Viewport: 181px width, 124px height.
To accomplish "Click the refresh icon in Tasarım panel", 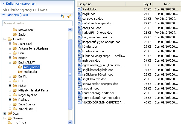I will (x=69, y=16).
